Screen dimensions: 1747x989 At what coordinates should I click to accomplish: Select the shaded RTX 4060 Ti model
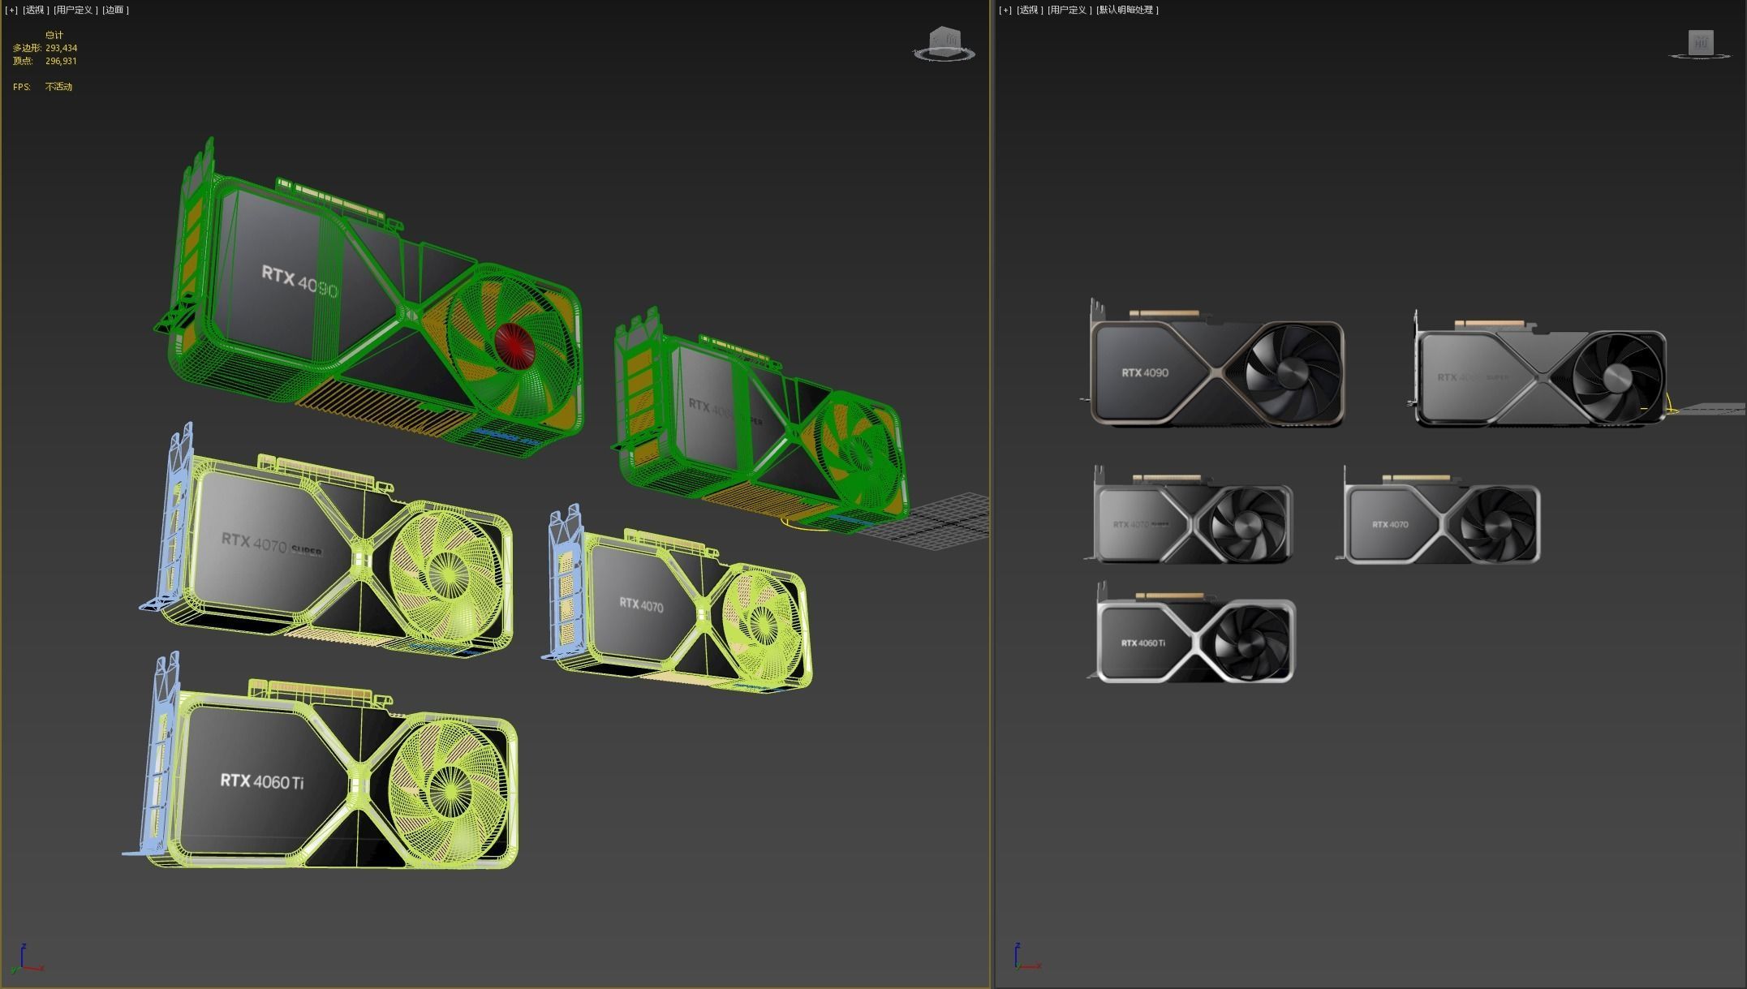(x=1144, y=643)
